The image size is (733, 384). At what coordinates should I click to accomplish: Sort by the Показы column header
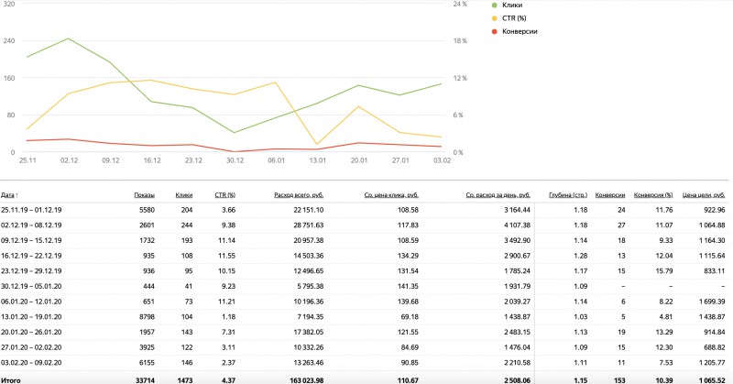[x=144, y=195]
